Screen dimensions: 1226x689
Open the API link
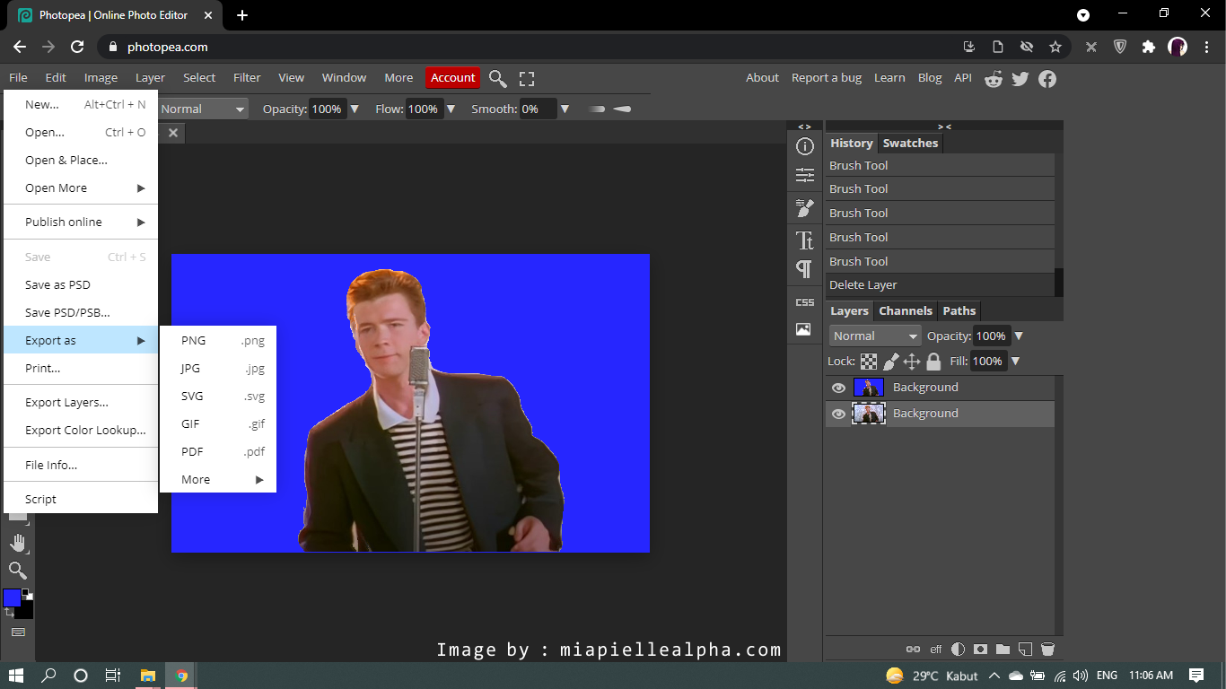click(963, 78)
